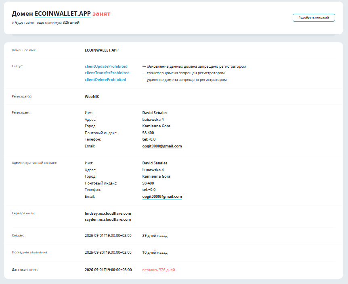Viewport: 348px width, 284px height.
Task: Select the creation date 2025-09-01T19:00:00+03:00
Action: [x=108, y=236]
